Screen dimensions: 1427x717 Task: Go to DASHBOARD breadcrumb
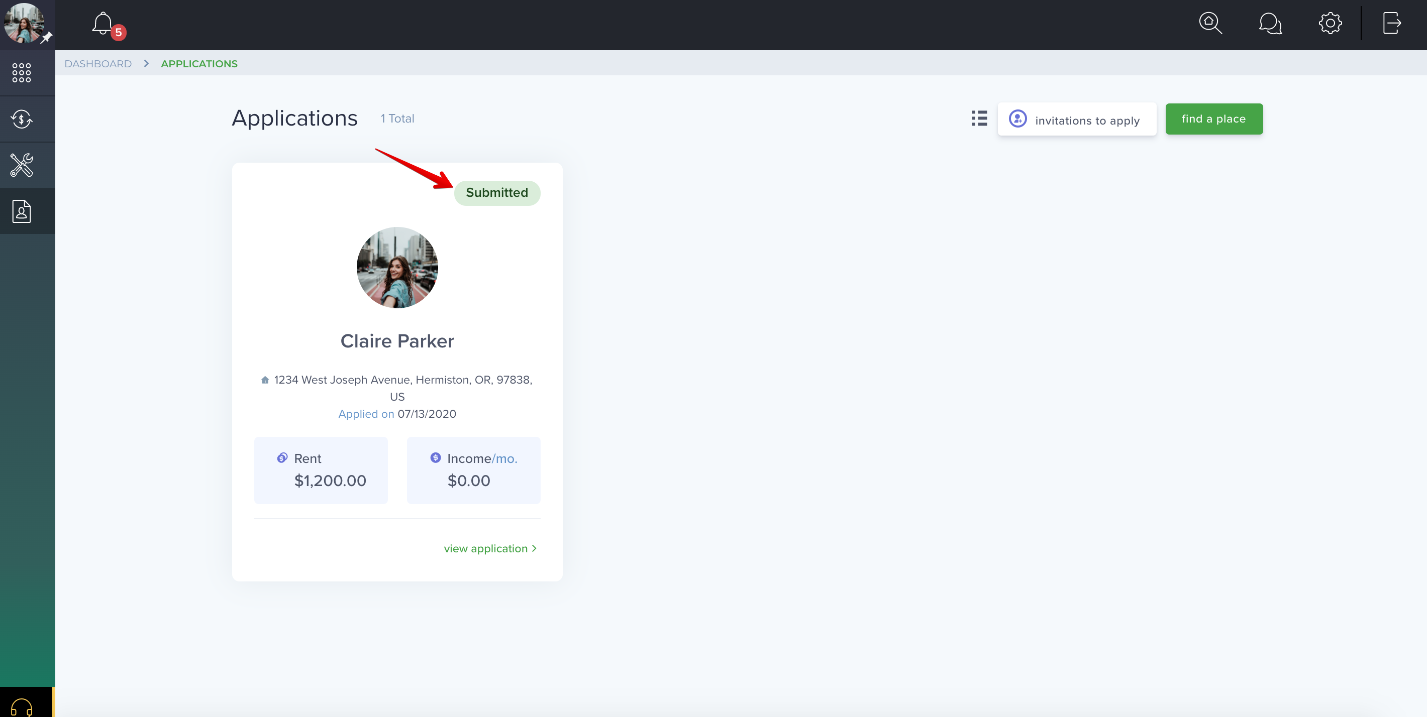[x=98, y=64]
